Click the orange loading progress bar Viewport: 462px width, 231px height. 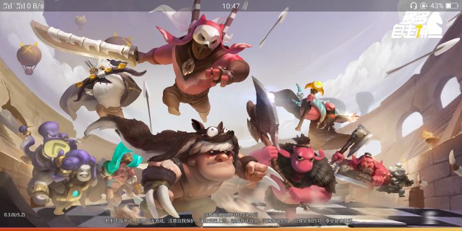coord(231,229)
